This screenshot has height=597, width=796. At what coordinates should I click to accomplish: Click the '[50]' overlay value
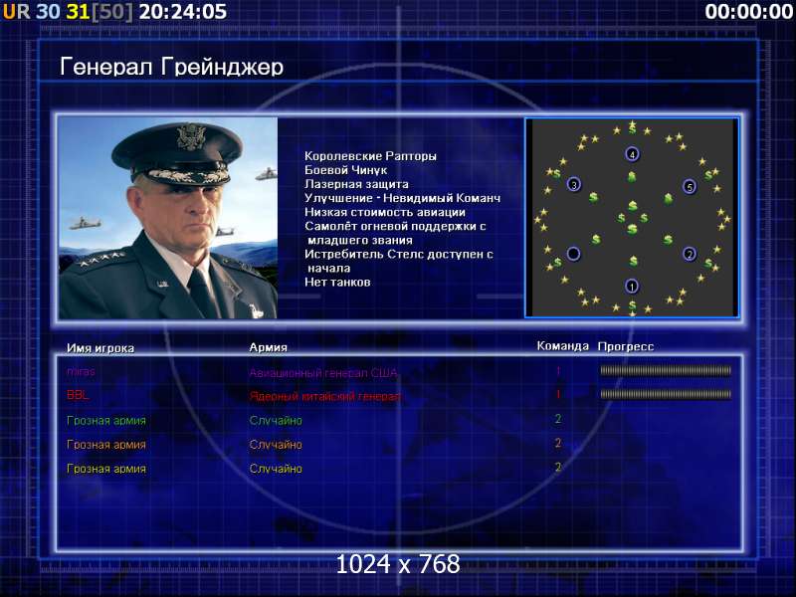(111, 11)
